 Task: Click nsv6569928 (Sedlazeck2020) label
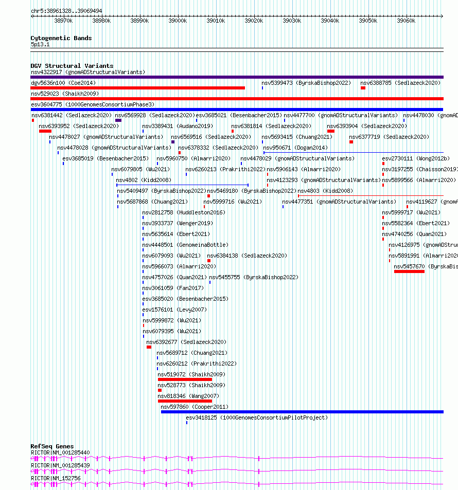click(x=155, y=115)
